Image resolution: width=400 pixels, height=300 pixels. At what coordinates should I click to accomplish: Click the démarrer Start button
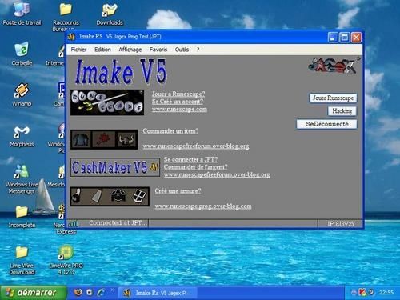pos(34,293)
